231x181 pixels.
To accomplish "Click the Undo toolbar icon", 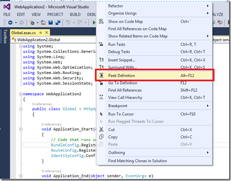I will pos(68,23).
